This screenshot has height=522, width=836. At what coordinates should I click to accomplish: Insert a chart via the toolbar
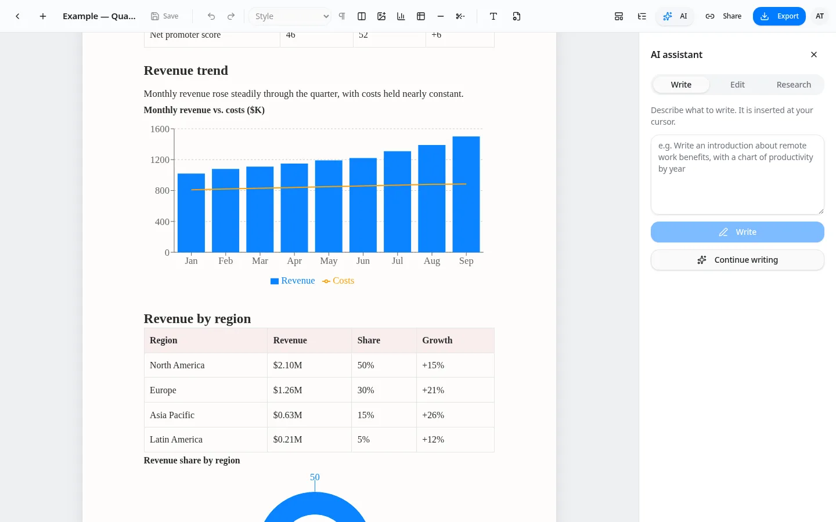click(401, 16)
